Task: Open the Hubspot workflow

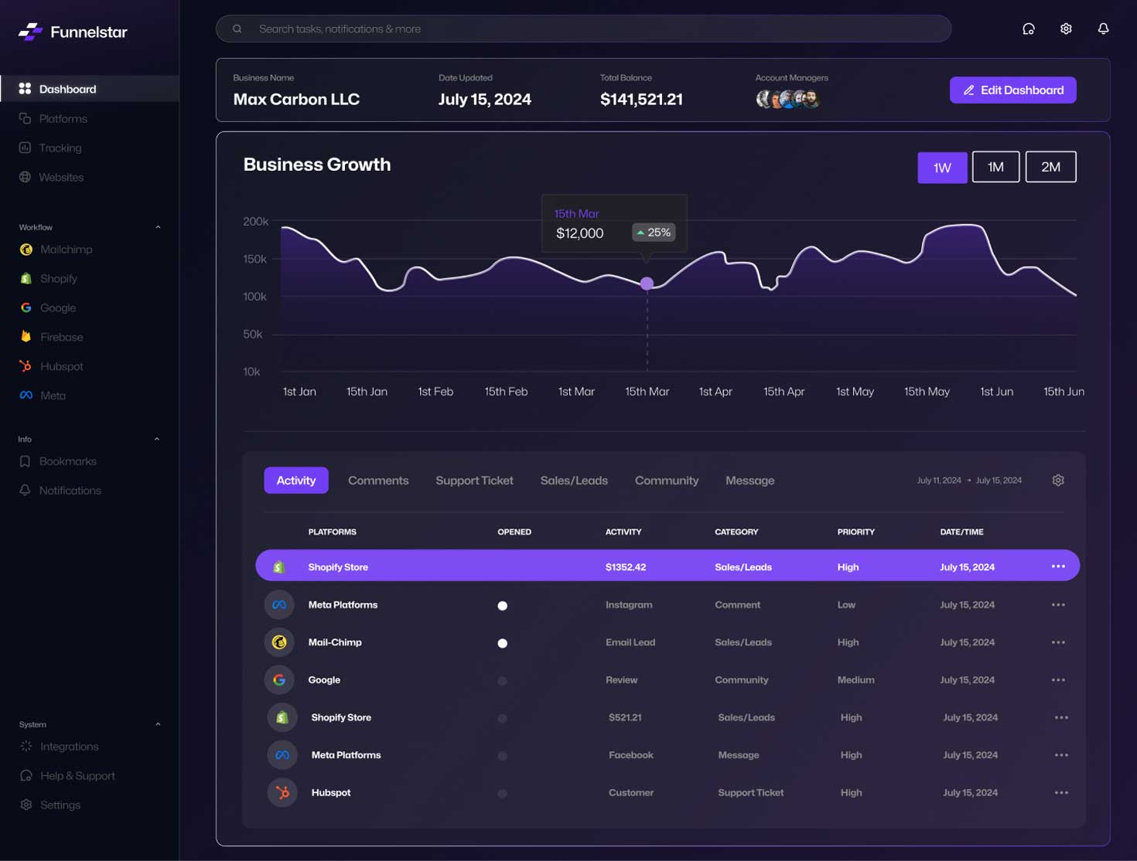Action: (51, 366)
